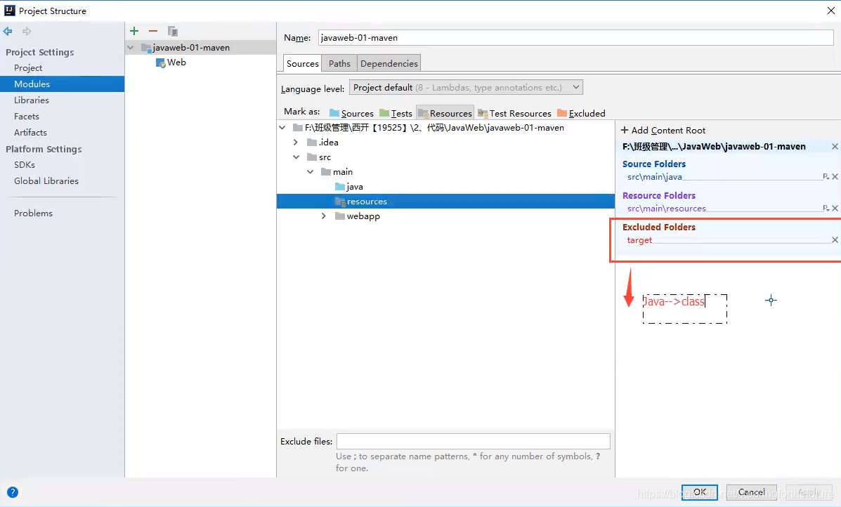The image size is (841, 507).
Task: Click the copy module icon
Action: click(172, 31)
